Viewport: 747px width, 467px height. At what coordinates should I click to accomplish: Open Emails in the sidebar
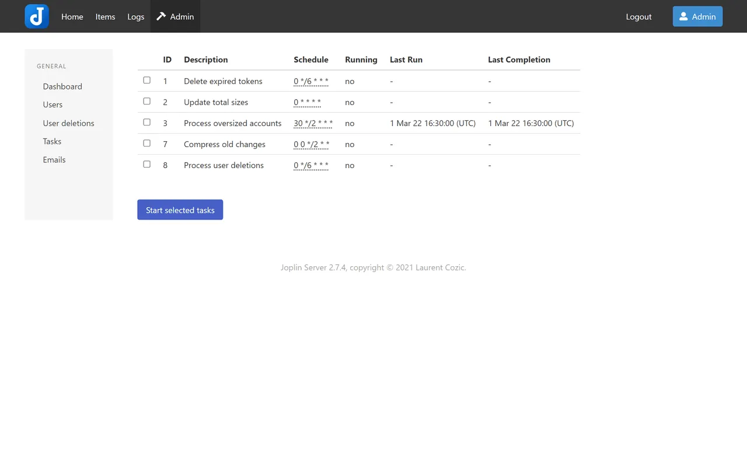pos(54,159)
